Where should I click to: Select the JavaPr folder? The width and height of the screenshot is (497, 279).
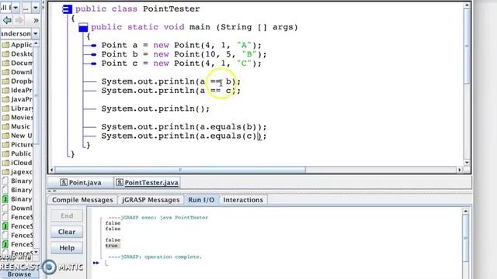(x=17, y=99)
